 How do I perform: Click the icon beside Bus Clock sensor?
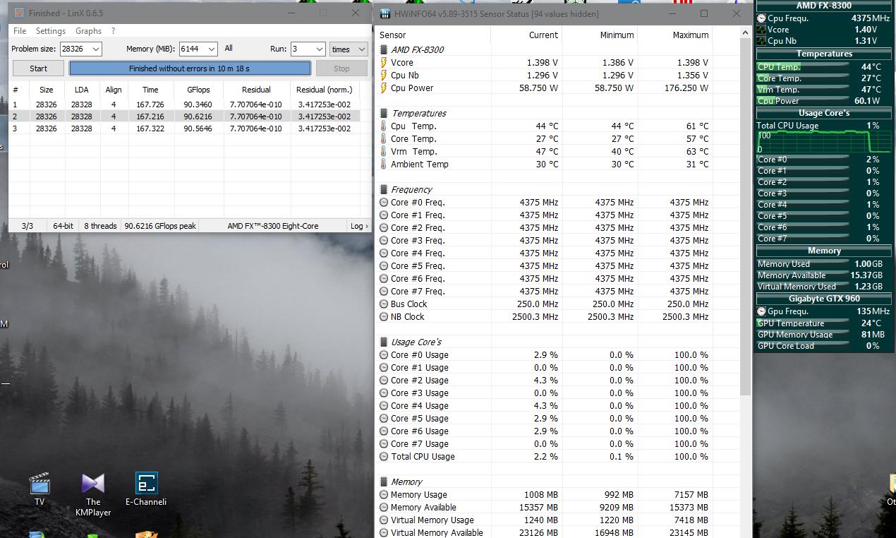(384, 304)
